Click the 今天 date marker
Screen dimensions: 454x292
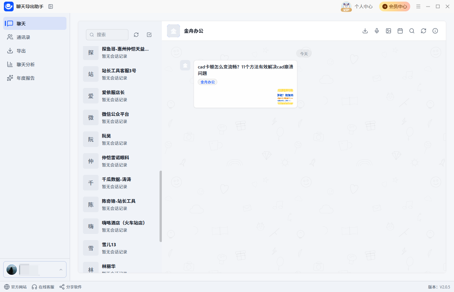(x=304, y=54)
